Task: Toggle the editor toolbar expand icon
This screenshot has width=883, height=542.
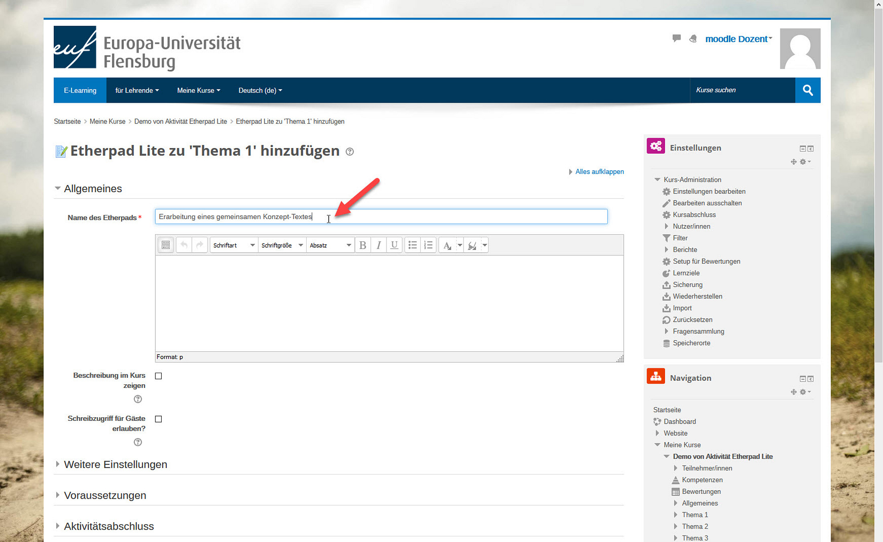Action: click(165, 245)
